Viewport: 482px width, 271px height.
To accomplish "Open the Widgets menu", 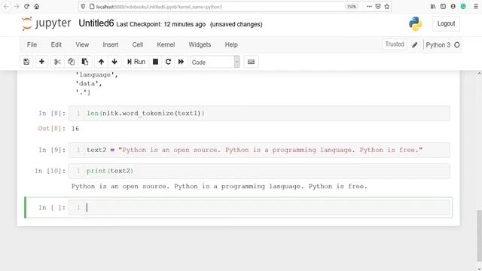I will coord(200,44).
